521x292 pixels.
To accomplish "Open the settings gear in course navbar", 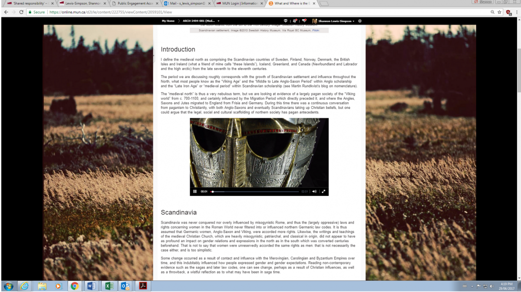I will coord(359,21).
